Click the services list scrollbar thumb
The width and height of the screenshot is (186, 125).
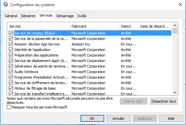pyautogui.click(x=175, y=31)
